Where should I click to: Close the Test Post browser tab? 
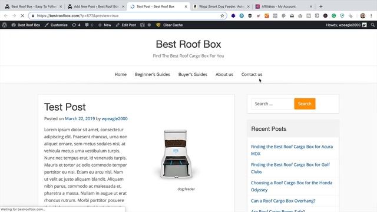point(186,6)
